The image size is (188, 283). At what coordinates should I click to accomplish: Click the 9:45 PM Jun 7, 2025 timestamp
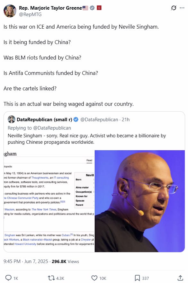pos(26,261)
